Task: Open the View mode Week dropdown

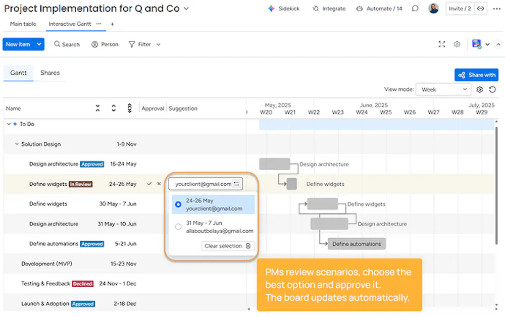Action: [x=443, y=90]
